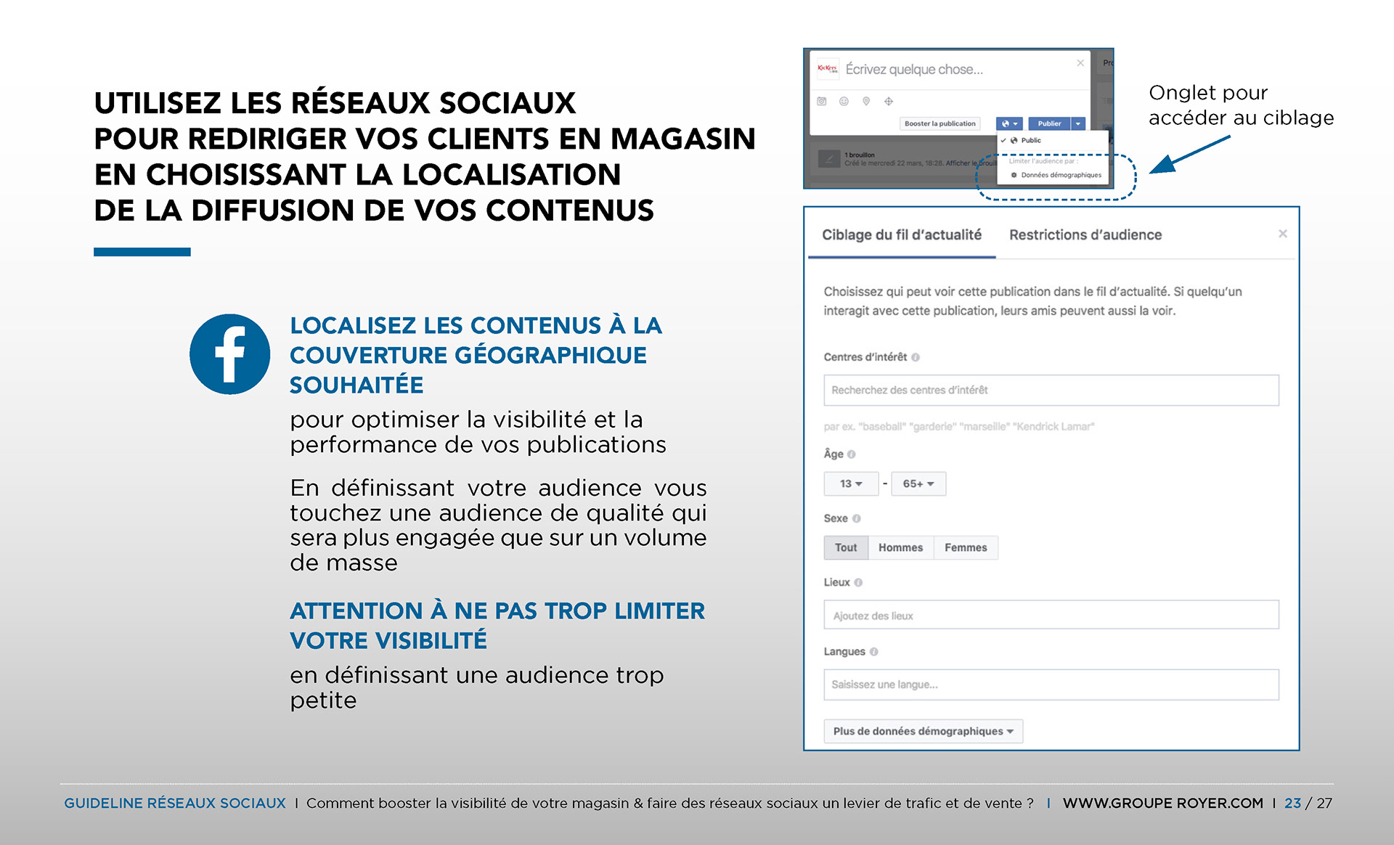Click the large Facebook logo icon
This screenshot has height=845, width=1394.
pos(229,354)
